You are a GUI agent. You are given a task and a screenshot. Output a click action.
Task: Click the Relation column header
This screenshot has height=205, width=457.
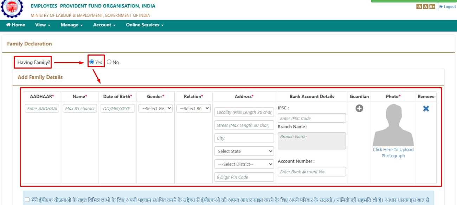pyautogui.click(x=193, y=96)
